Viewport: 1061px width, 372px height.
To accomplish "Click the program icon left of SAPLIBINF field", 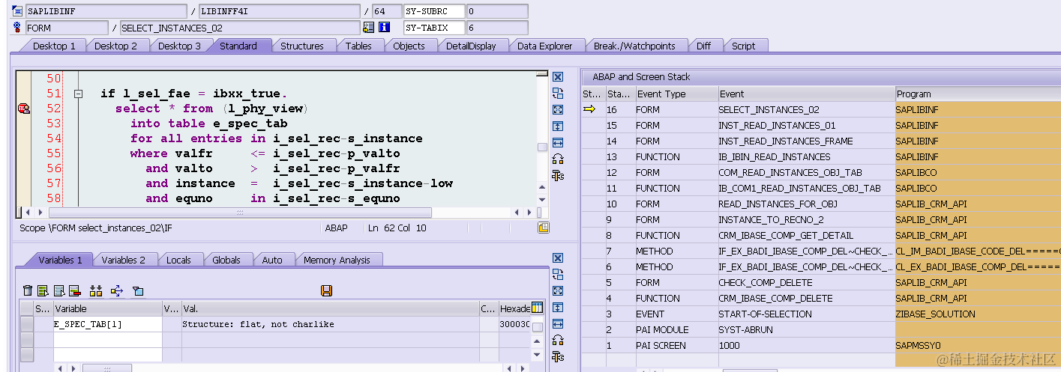I will click(18, 11).
